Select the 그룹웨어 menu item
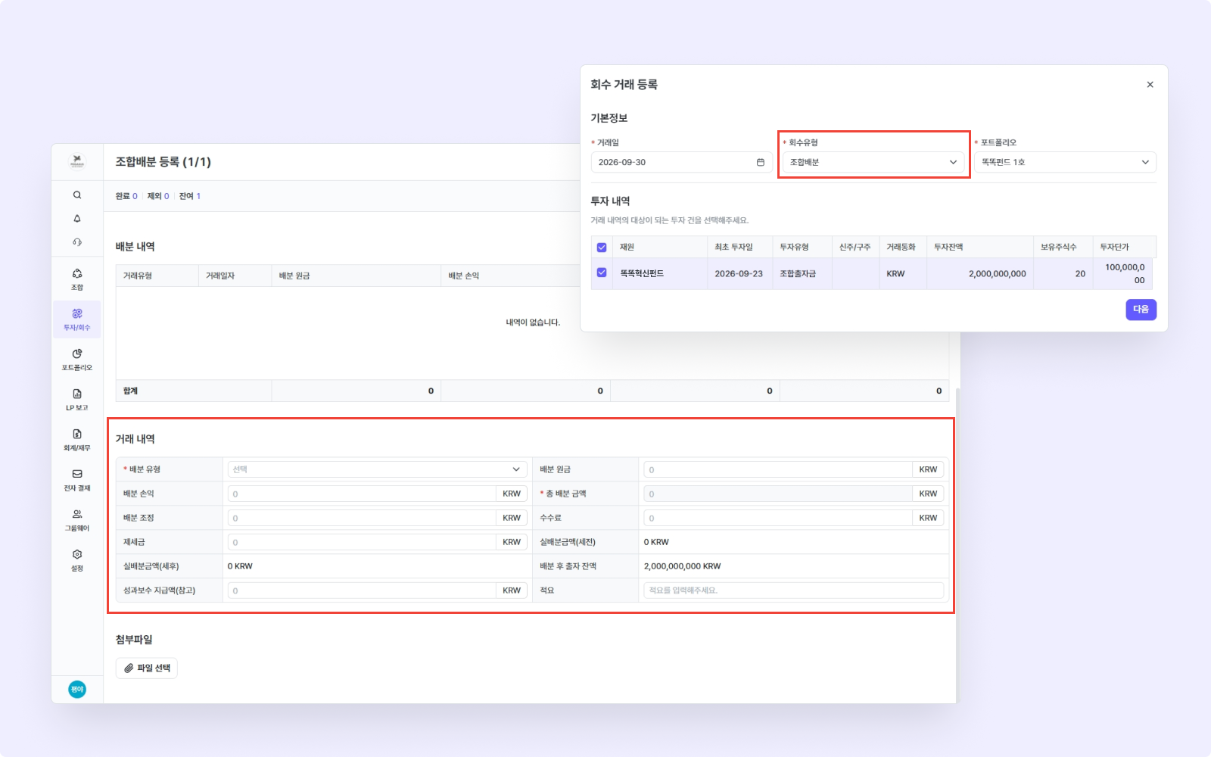This screenshot has height=757, width=1211. coord(77,520)
